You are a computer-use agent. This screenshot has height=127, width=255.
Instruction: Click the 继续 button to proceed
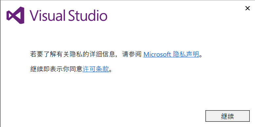click(x=227, y=116)
